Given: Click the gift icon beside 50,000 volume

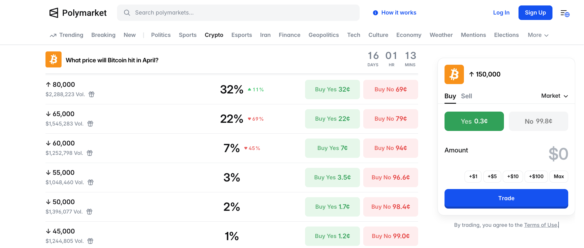Looking at the screenshot, I should click(x=89, y=212).
